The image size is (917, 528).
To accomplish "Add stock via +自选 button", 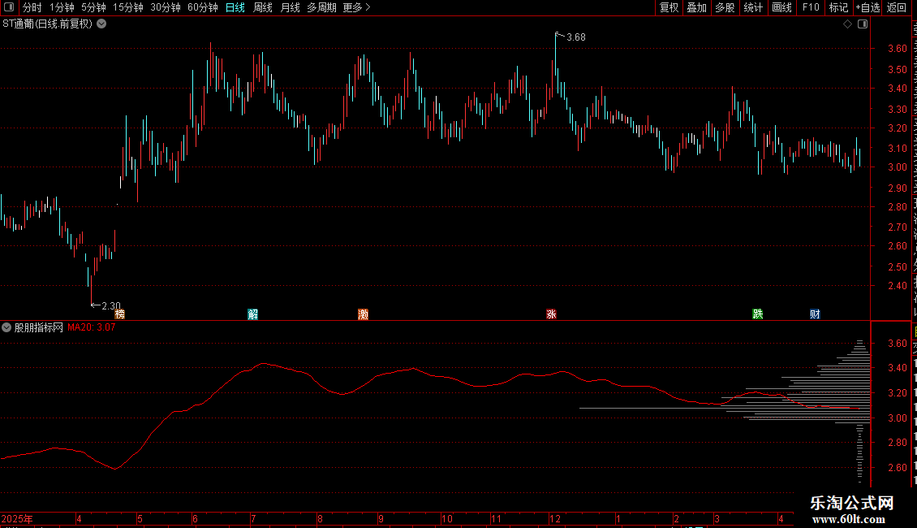I will pos(867,7).
